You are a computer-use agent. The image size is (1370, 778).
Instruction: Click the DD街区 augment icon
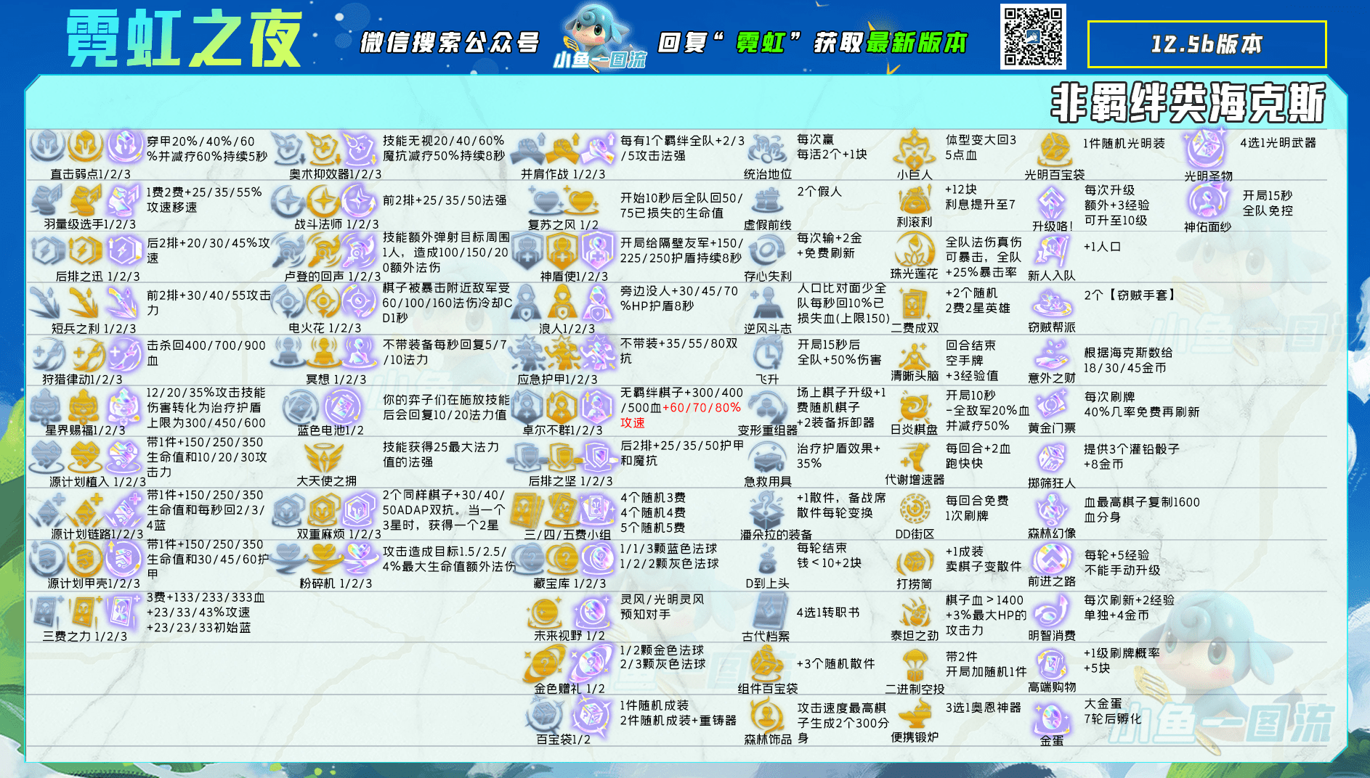[915, 509]
